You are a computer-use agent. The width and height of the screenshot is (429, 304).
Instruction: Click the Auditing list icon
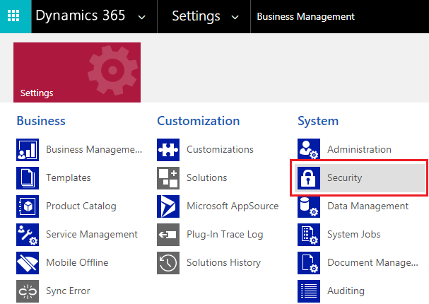309,291
